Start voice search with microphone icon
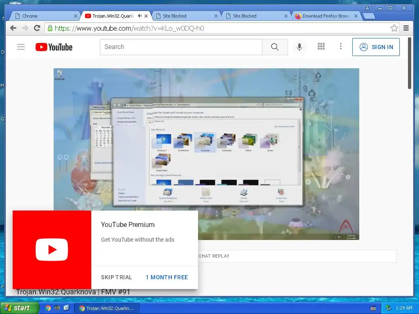The width and height of the screenshot is (419, 314). pyautogui.click(x=299, y=47)
